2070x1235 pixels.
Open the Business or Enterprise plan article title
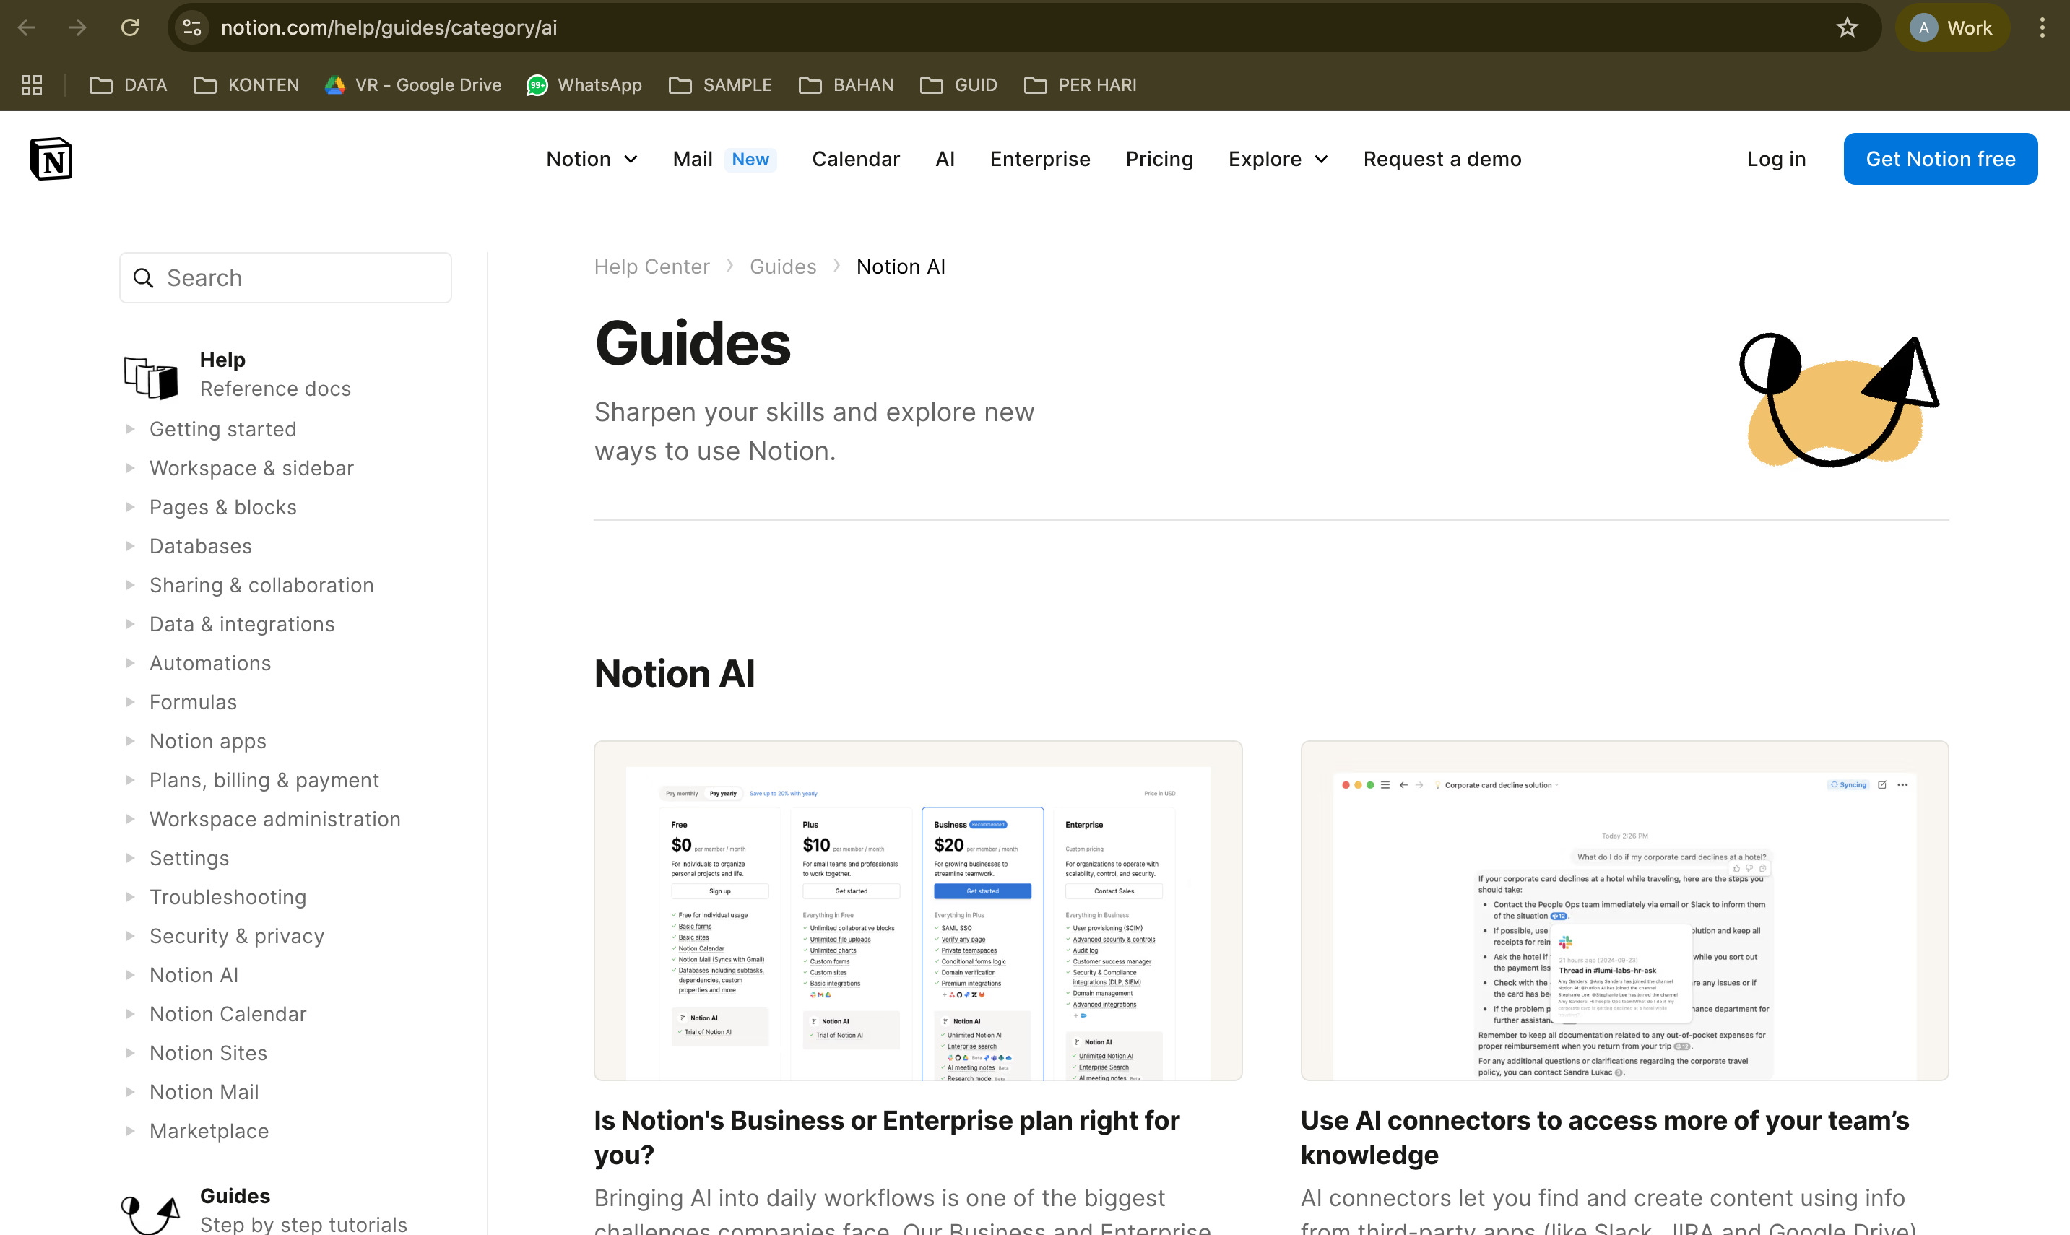tap(886, 1137)
